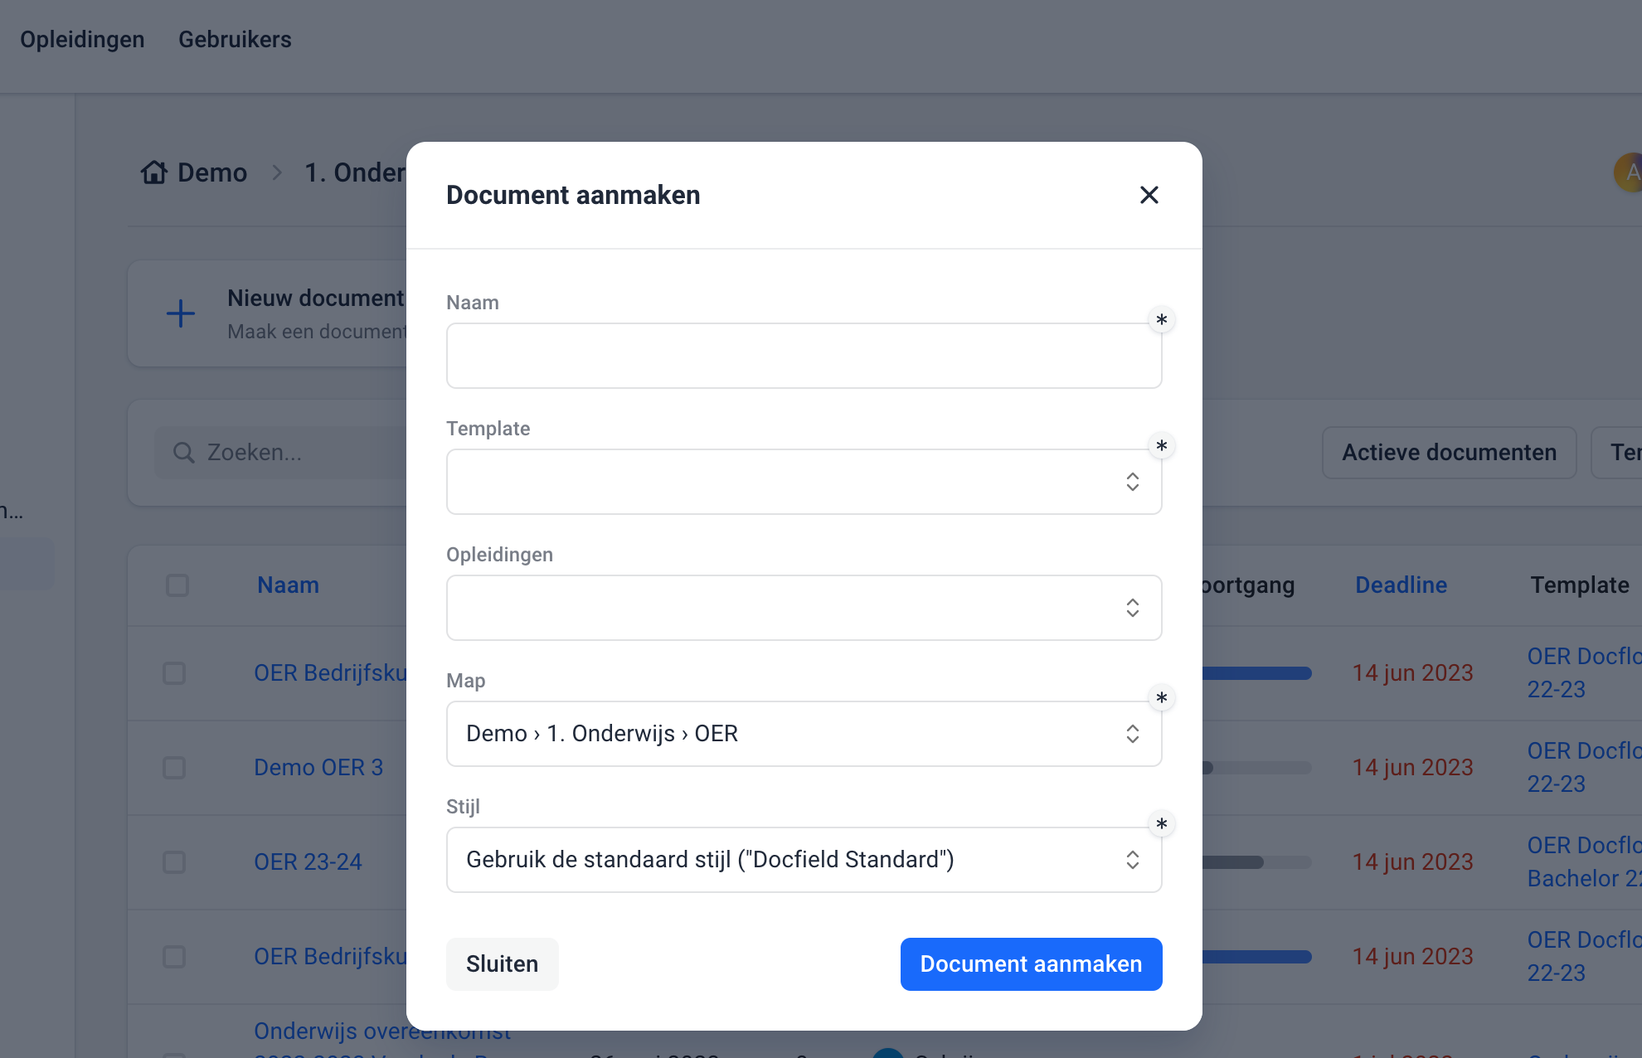This screenshot has width=1642, height=1058.
Task: Click the asterisk badge on Template field
Action: (x=1161, y=446)
